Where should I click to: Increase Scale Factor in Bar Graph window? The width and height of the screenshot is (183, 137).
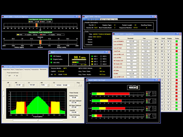tap(137, 87)
